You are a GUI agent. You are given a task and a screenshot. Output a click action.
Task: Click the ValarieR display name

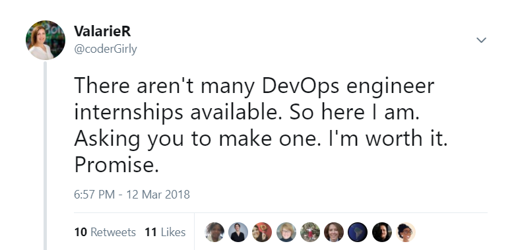(x=102, y=31)
